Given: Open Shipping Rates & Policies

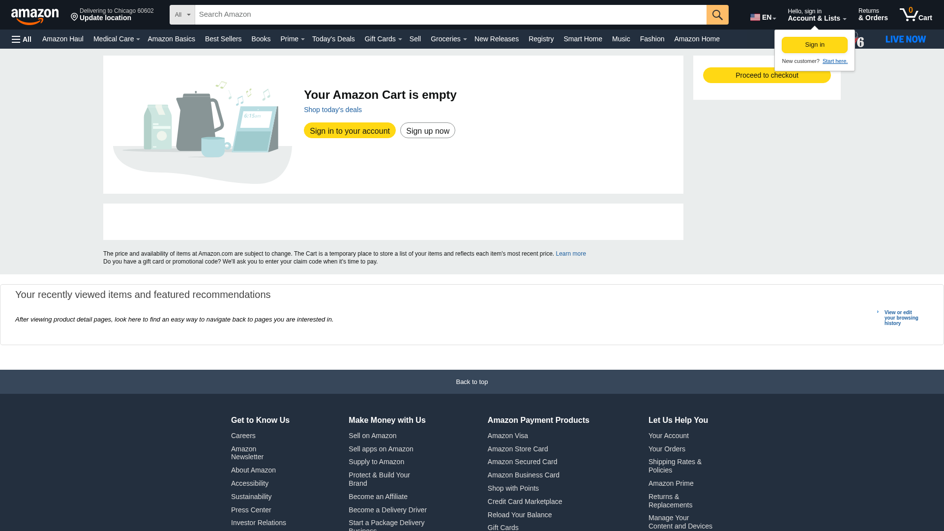Looking at the screenshot, I should [675, 466].
